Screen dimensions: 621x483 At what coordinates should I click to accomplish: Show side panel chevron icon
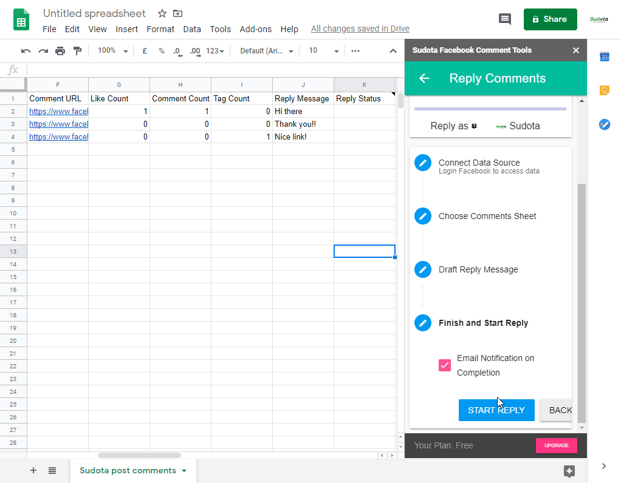(604, 466)
